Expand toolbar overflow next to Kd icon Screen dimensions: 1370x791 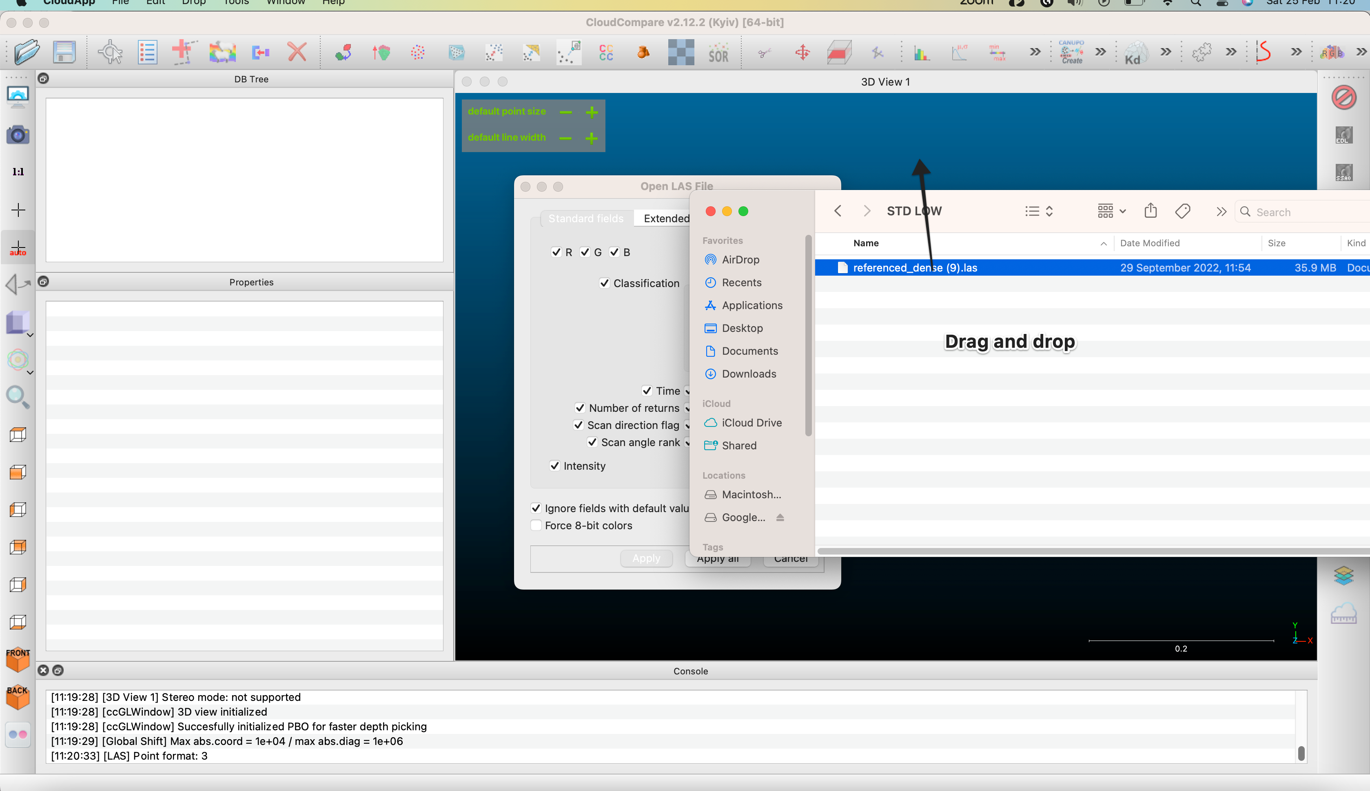1166,52
